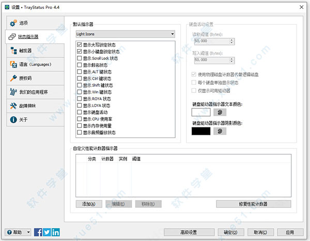This screenshot has width=310, height=241.
Task: Enable 显示内存使用量 checkbox
Action: click(79, 125)
